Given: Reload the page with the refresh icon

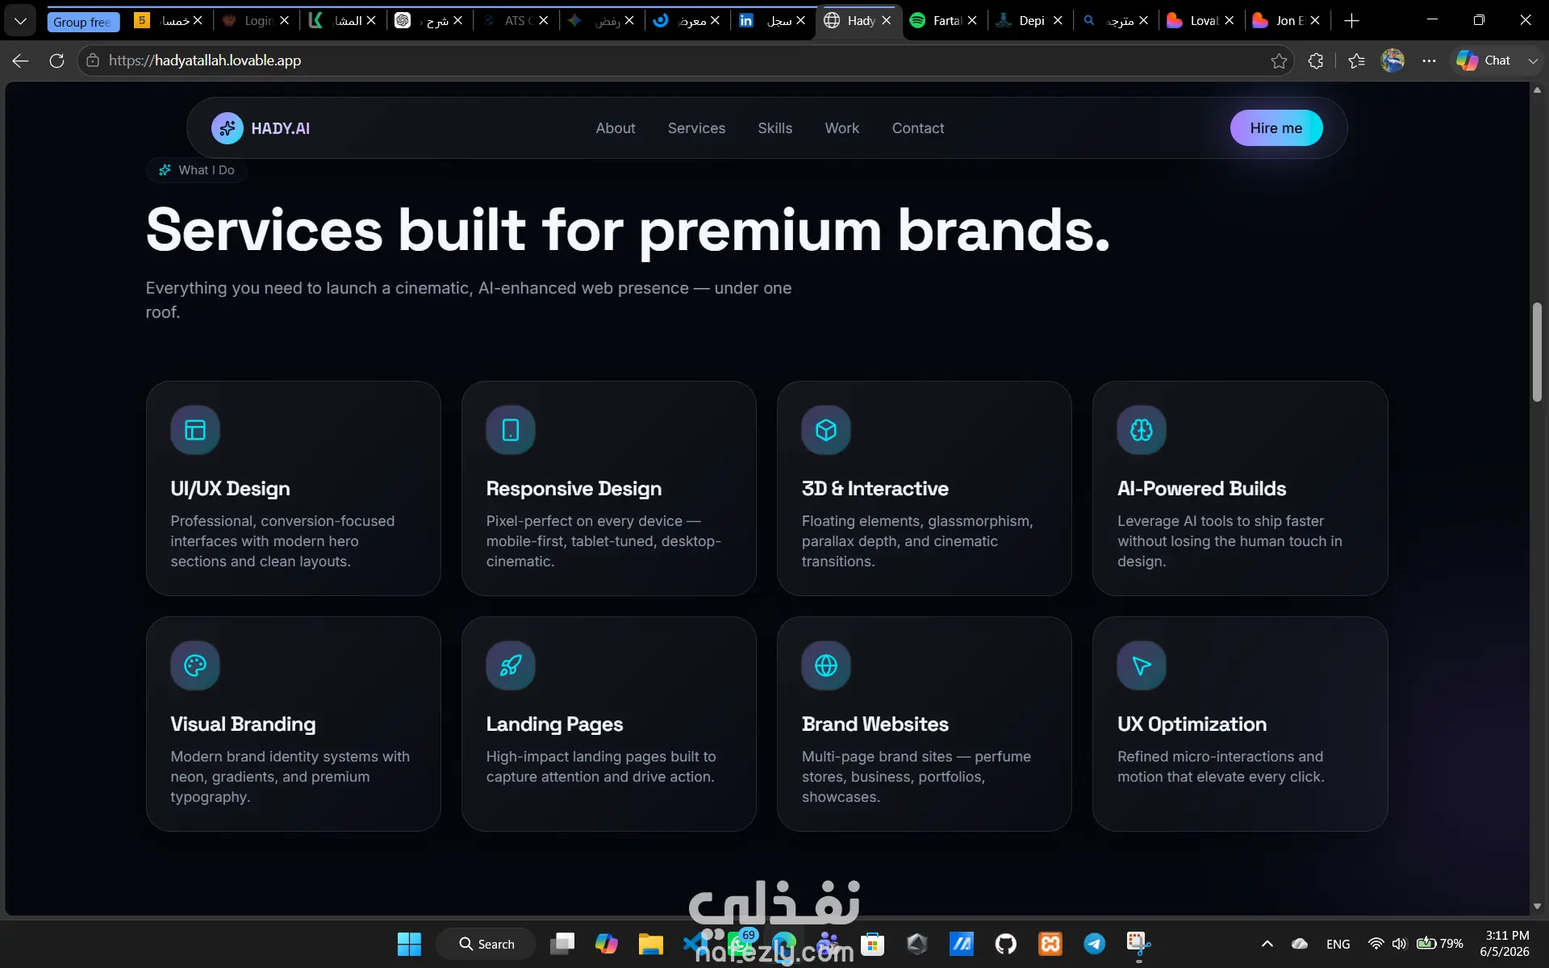Looking at the screenshot, I should 56,60.
